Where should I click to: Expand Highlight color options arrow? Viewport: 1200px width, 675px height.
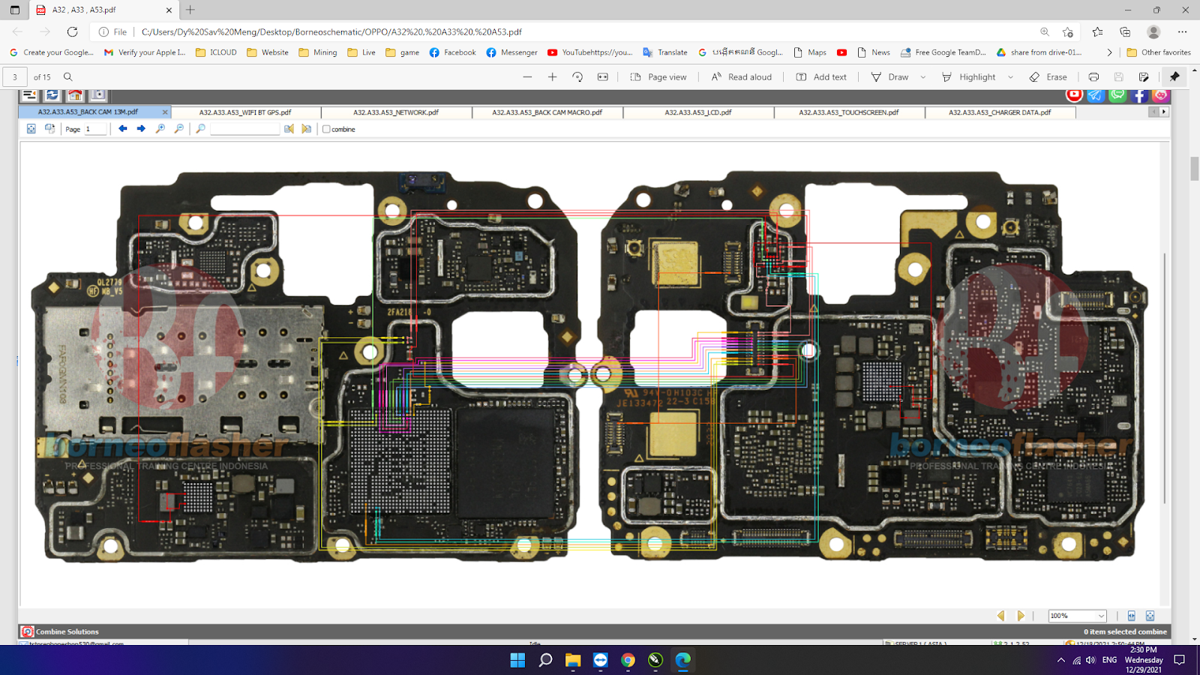point(1010,77)
